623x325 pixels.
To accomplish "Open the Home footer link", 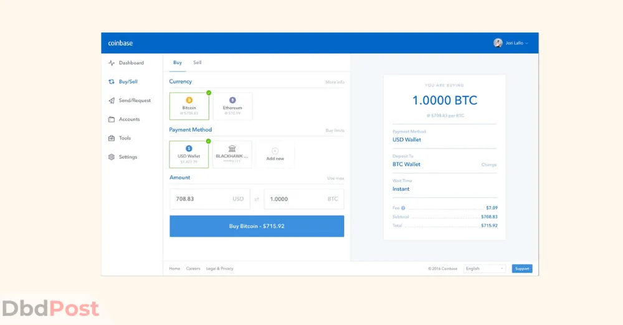I will click(x=175, y=268).
